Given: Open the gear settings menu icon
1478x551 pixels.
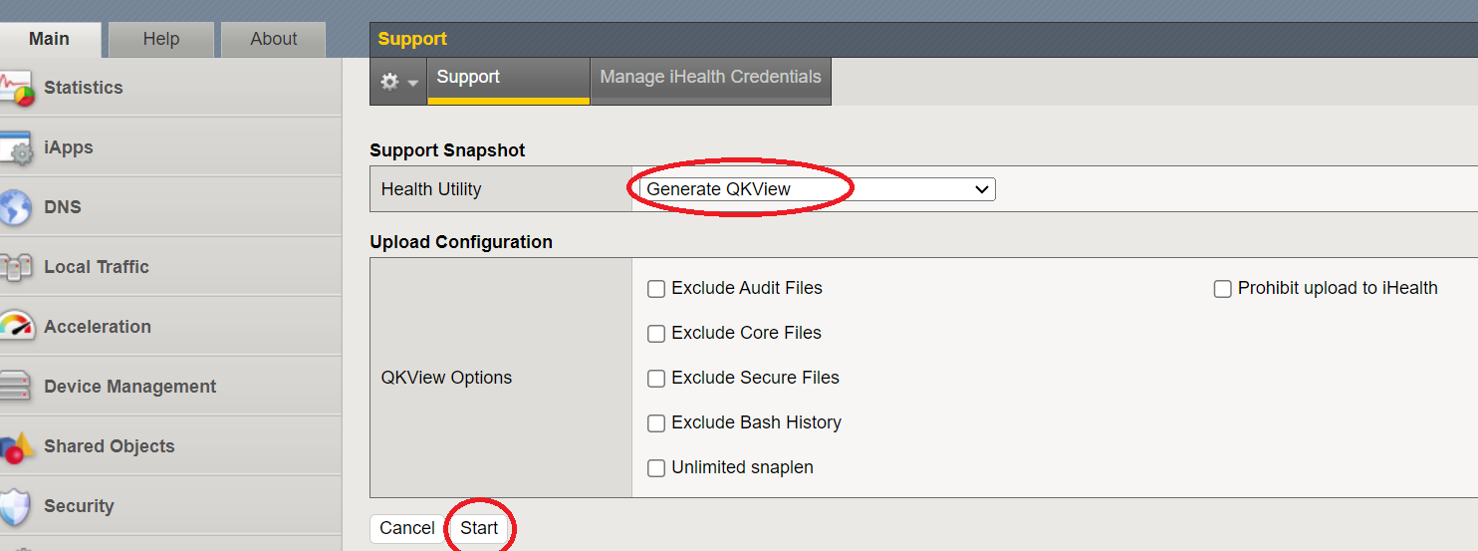Looking at the screenshot, I should (390, 83).
